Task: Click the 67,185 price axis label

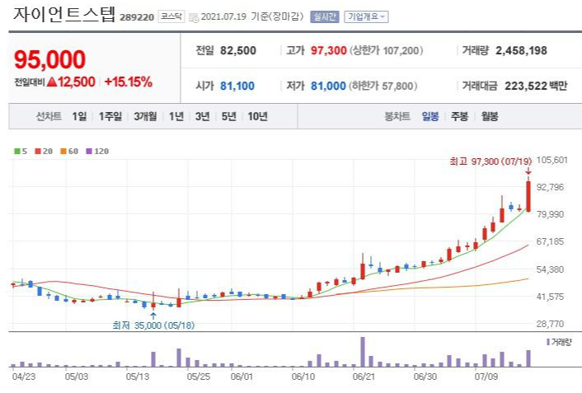Action: click(x=550, y=241)
